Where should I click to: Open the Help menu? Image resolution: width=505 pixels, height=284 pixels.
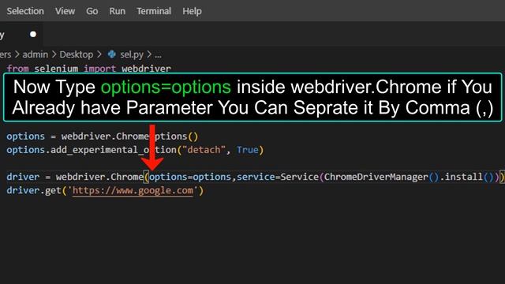(x=192, y=11)
